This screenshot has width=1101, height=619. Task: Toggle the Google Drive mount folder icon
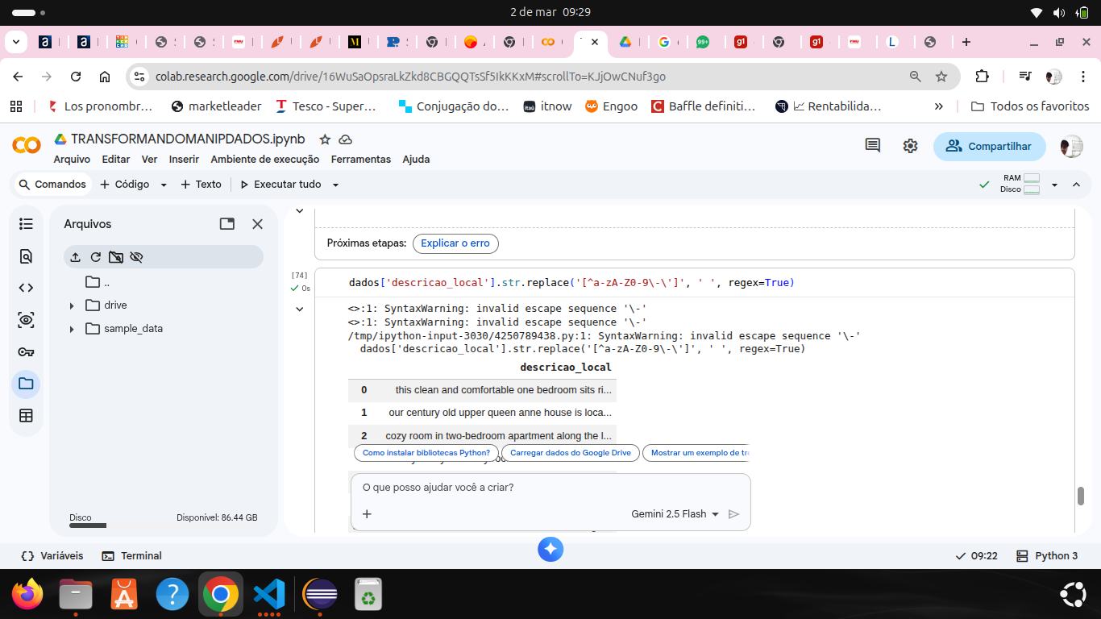[116, 257]
